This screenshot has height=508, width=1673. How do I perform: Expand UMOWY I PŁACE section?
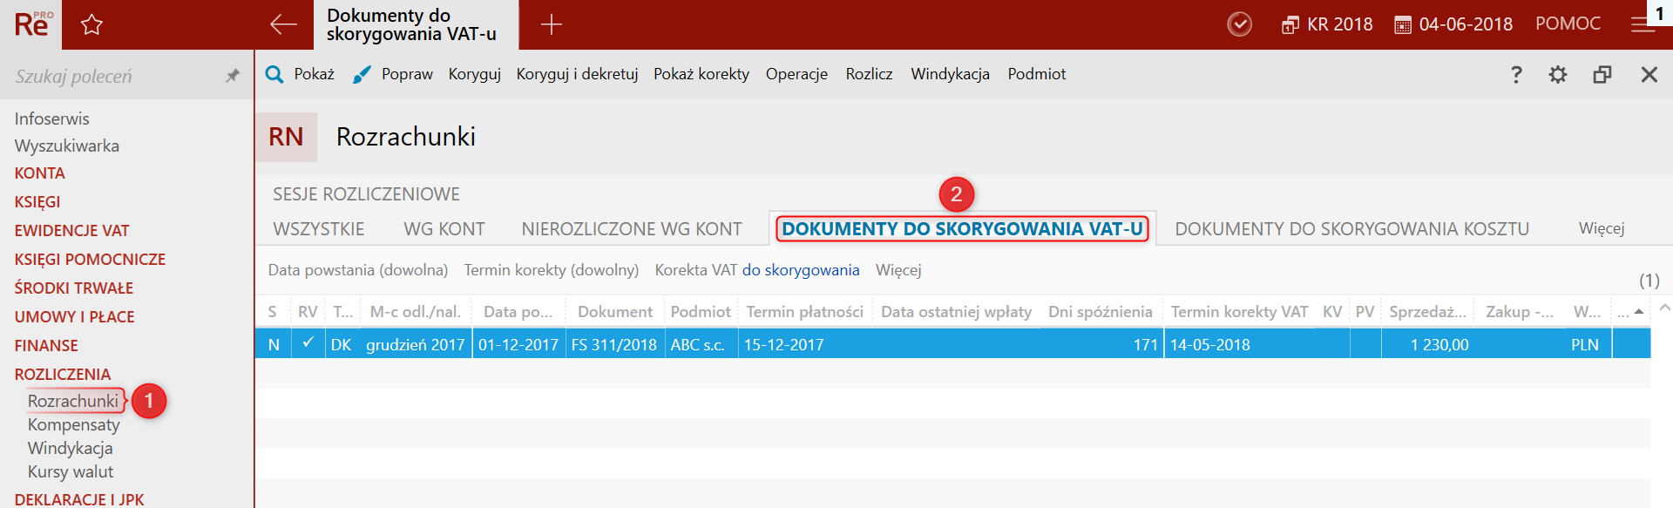74,317
